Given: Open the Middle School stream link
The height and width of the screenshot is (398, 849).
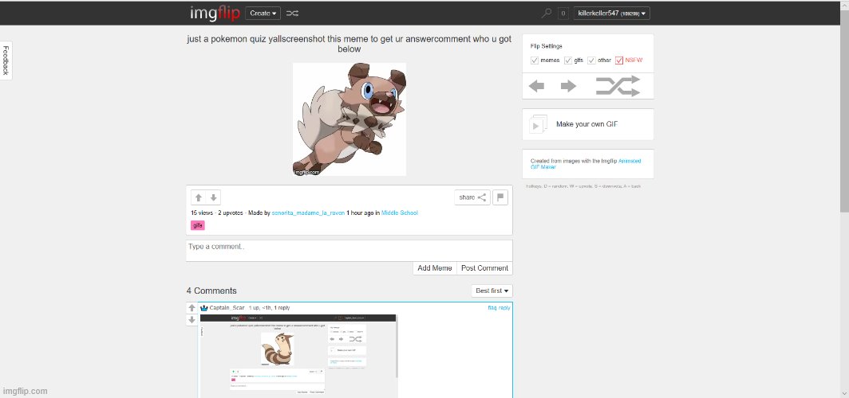Looking at the screenshot, I should [x=399, y=213].
